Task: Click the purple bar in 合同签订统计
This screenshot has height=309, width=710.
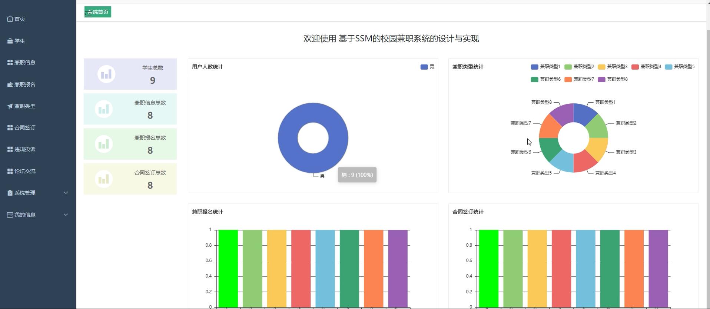Action: click(x=658, y=268)
